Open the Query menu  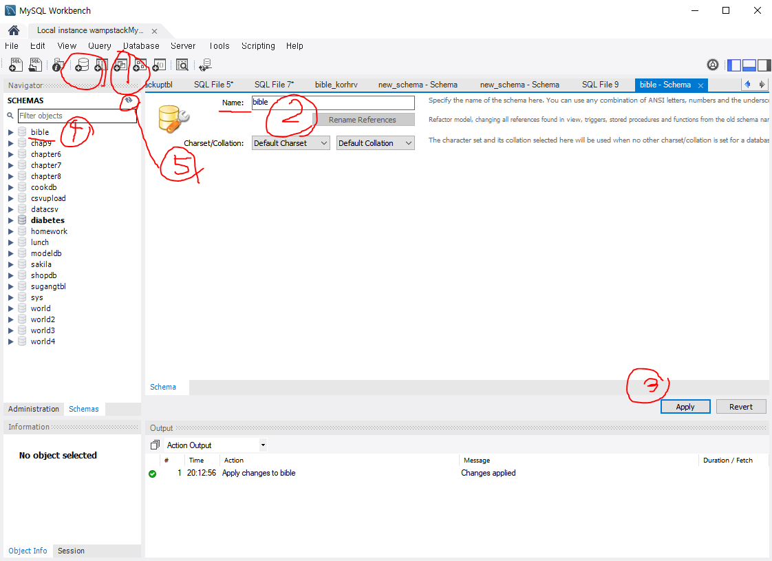(x=100, y=46)
